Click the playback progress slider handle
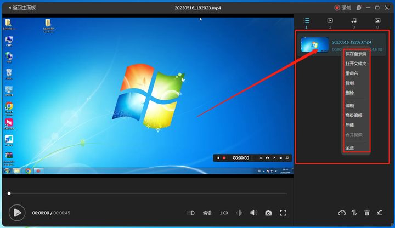The height and width of the screenshot is (228, 395). pos(9,193)
